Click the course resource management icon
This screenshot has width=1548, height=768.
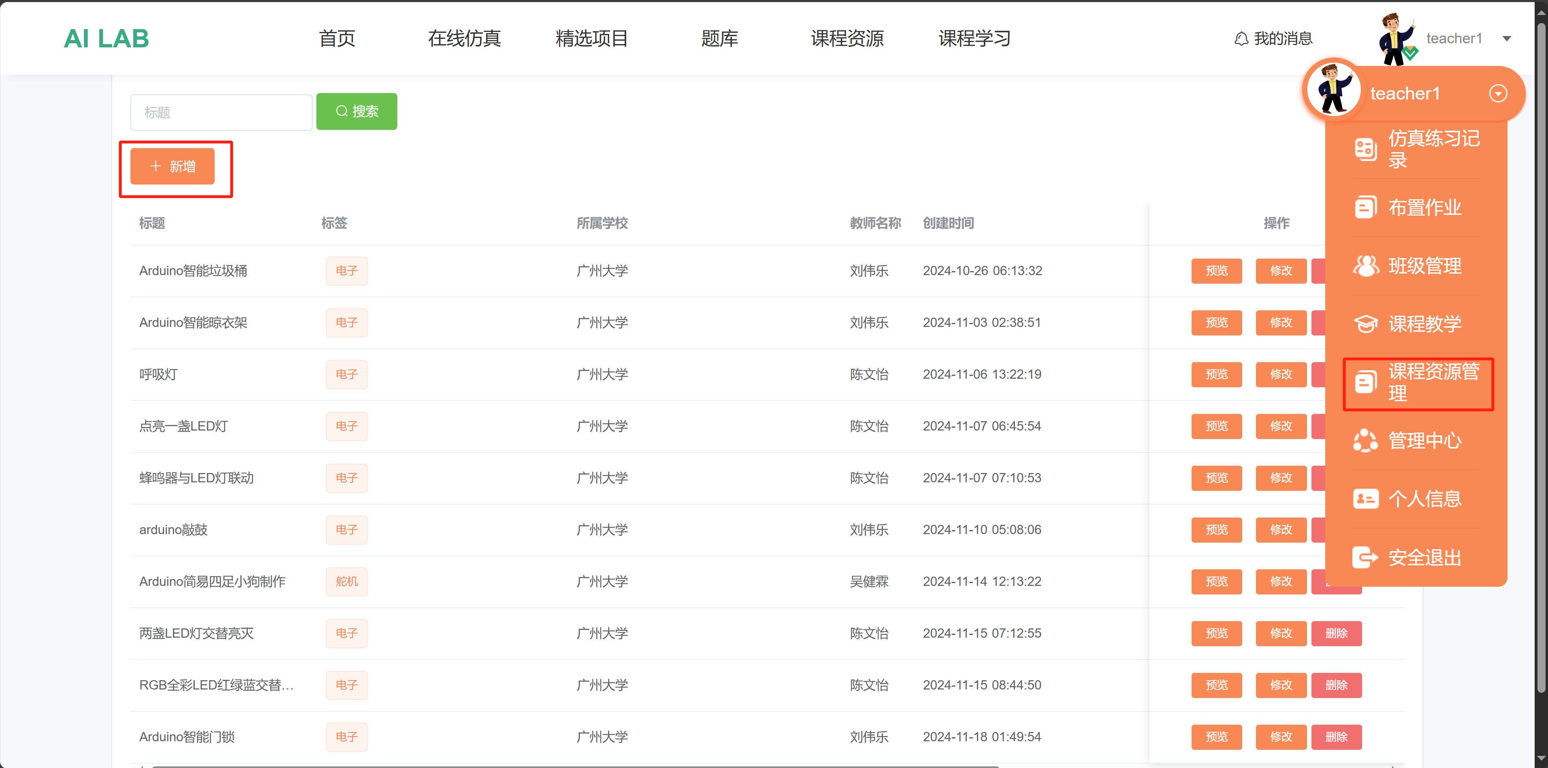point(1365,382)
